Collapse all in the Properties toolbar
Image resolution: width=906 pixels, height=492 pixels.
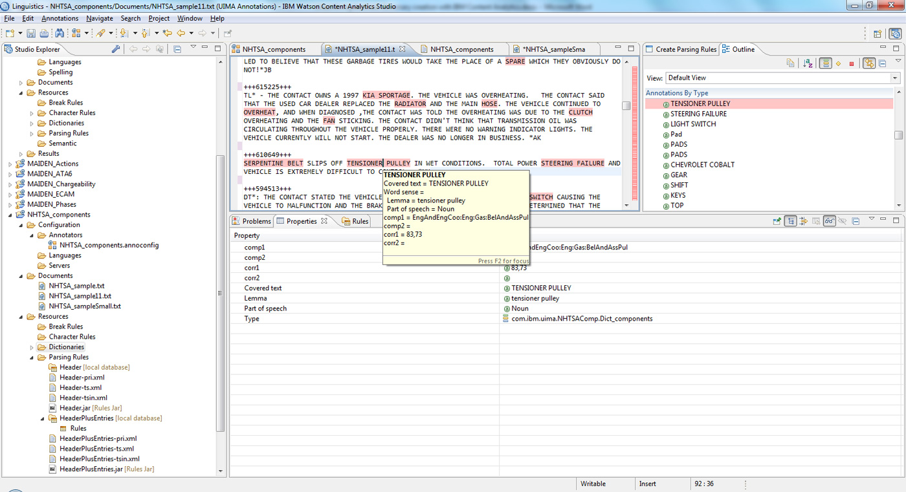coord(856,221)
